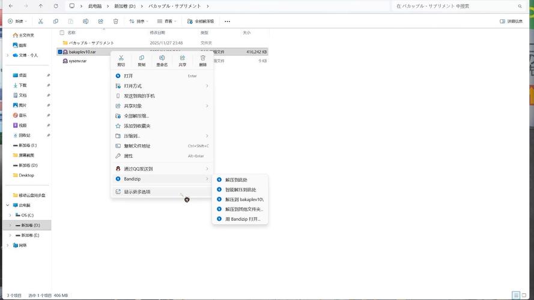The image size is (534, 300).
Task: Expand the OS (C:) drive tree node
Action: 10,215
